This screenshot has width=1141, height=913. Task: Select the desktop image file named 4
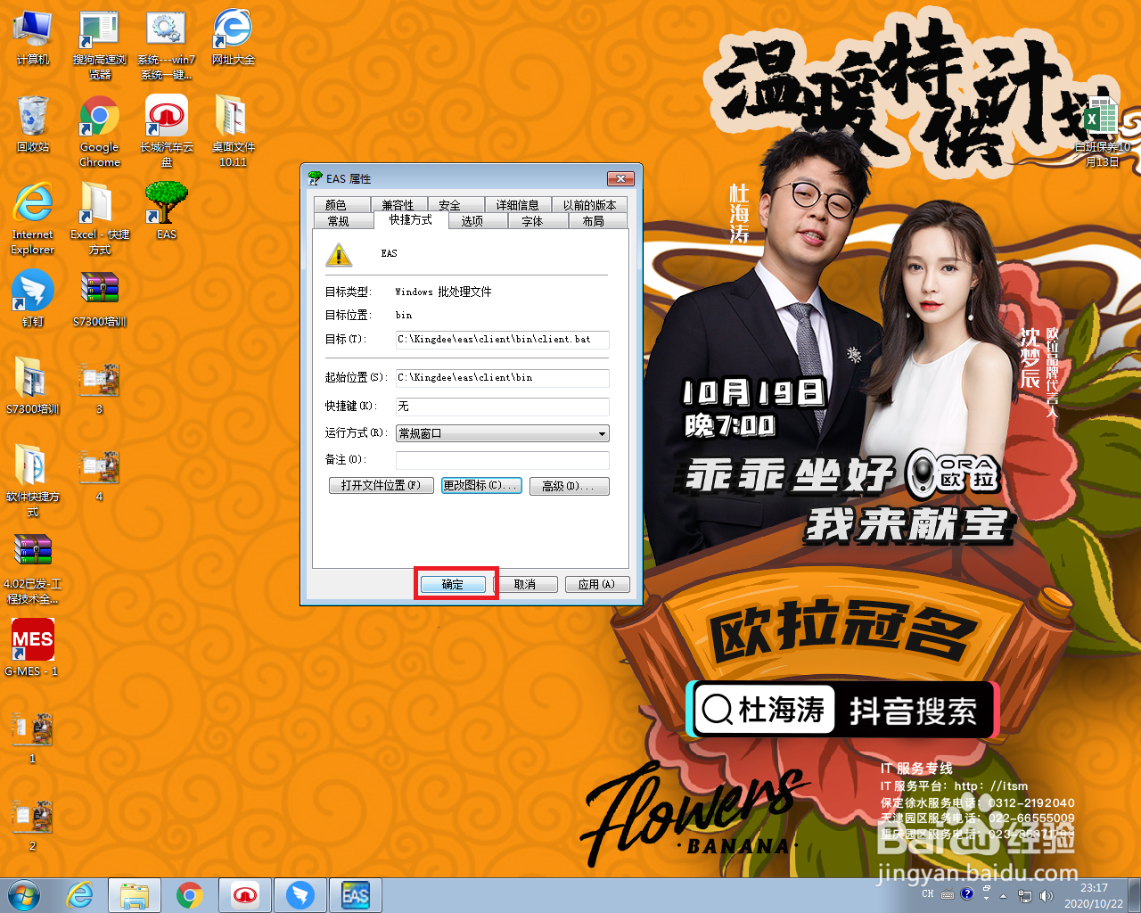pyautogui.click(x=99, y=475)
